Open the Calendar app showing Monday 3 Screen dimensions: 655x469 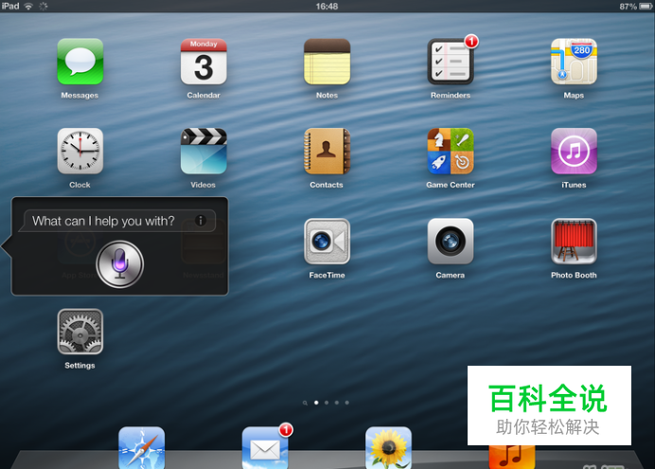pos(204,62)
